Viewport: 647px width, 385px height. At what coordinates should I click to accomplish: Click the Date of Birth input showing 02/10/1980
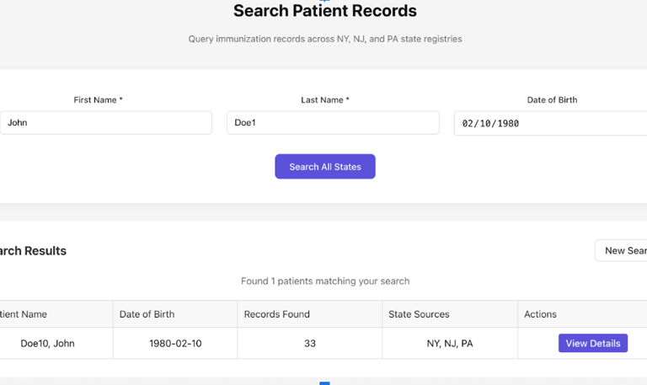pos(552,123)
